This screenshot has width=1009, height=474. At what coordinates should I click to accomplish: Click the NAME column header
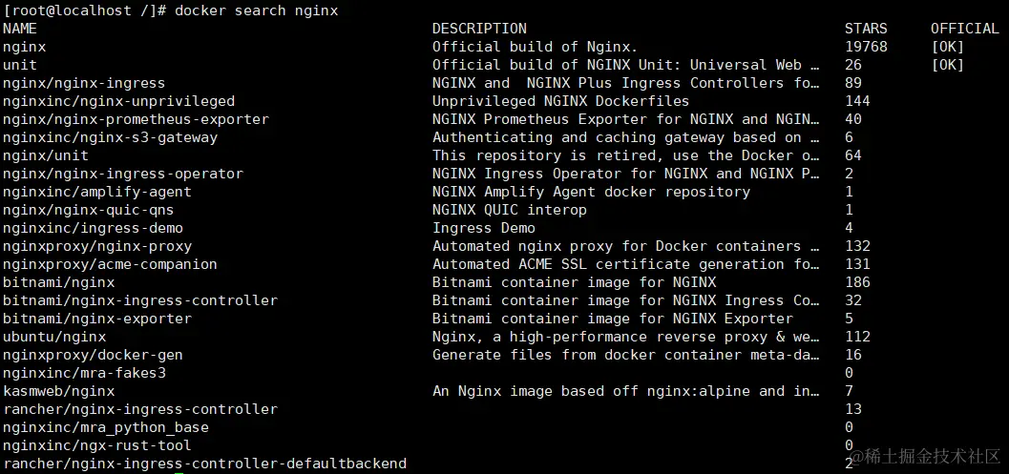pos(20,29)
